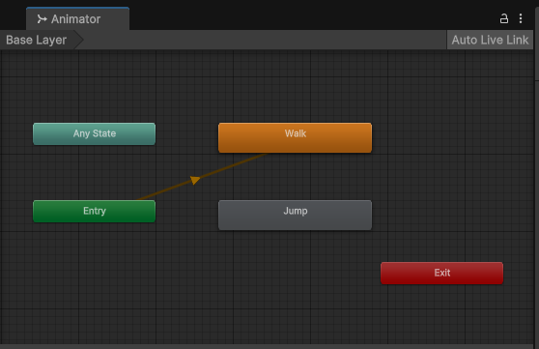Select the Jump state node
The height and width of the screenshot is (349, 539).
click(x=295, y=215)
